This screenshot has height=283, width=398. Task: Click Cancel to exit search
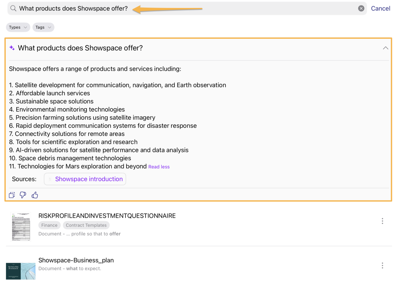[381, 8]
